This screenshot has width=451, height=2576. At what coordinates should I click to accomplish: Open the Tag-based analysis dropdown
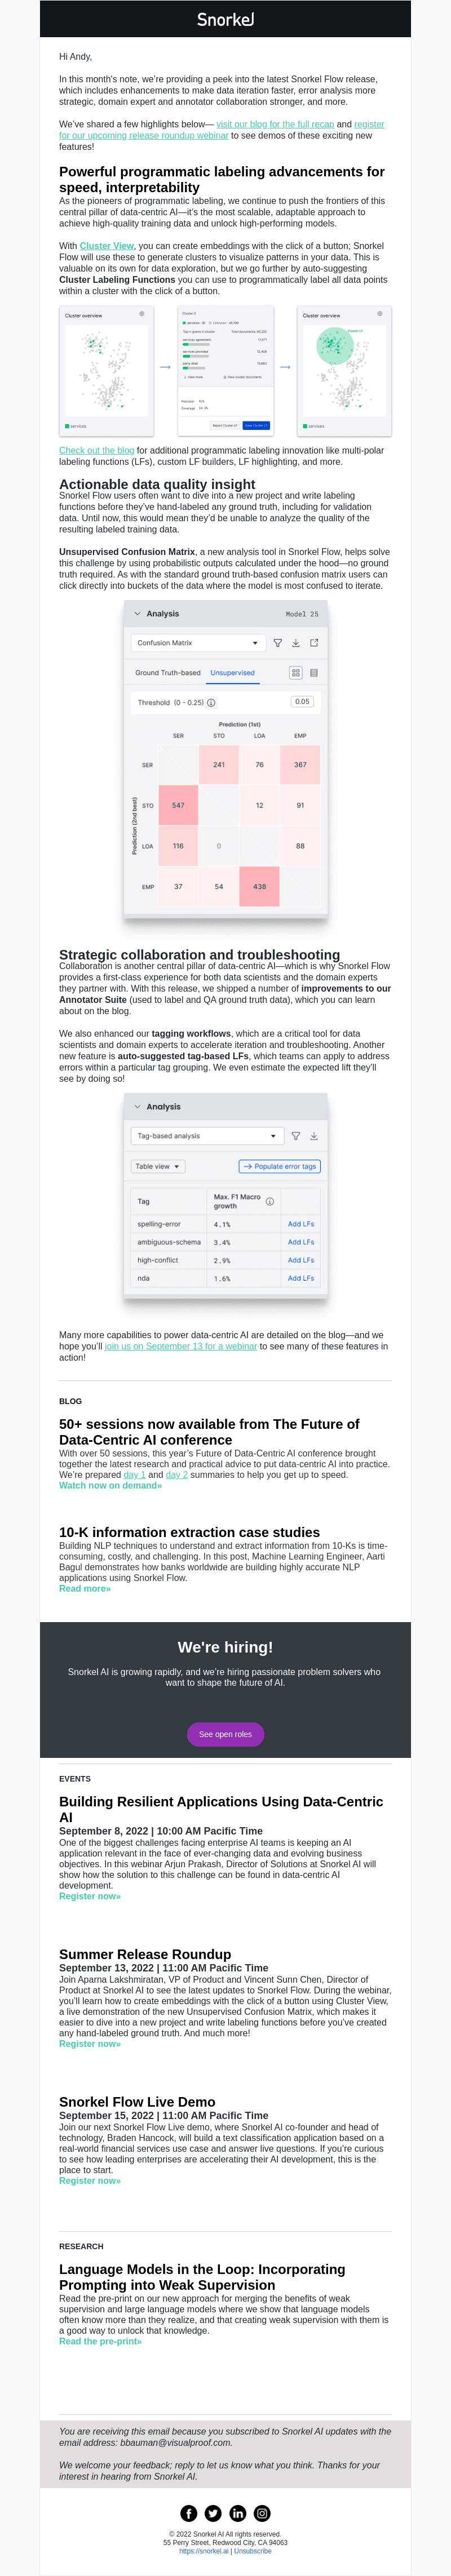pos(206,1136)
